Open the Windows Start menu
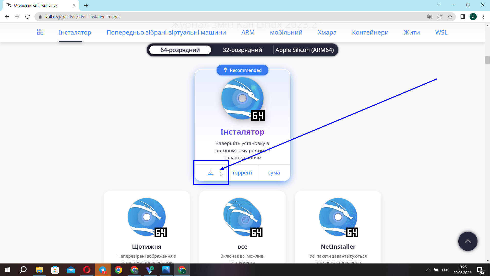 [8, 270]
